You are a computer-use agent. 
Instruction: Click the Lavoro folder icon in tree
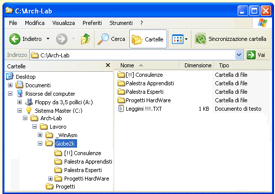point(44,127)
